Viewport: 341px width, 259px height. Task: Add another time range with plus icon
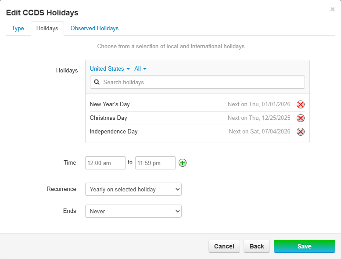pos(183,163)
